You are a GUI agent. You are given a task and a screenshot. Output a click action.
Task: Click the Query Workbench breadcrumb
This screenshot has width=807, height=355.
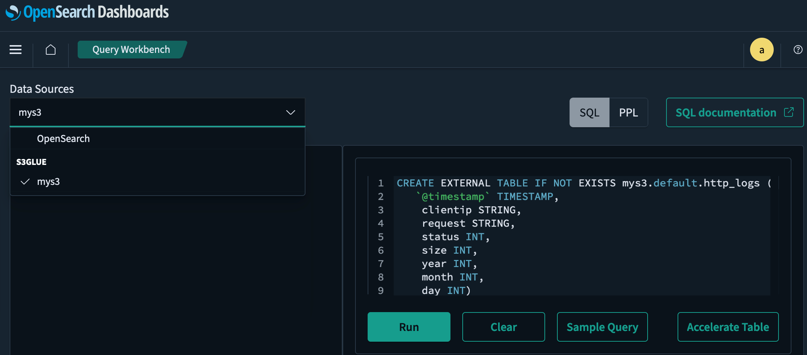[x=132, y=50]
